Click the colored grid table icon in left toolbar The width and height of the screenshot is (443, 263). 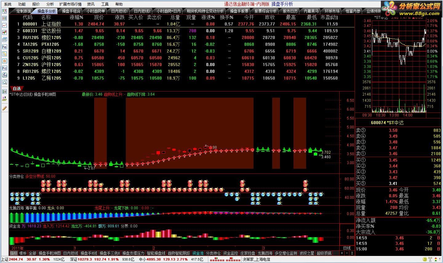(4, 18)
